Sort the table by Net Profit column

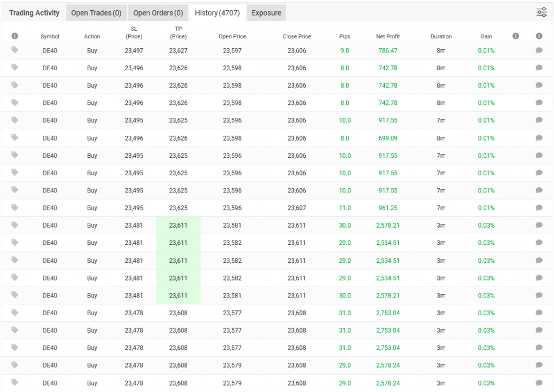[x=388, y=37]
